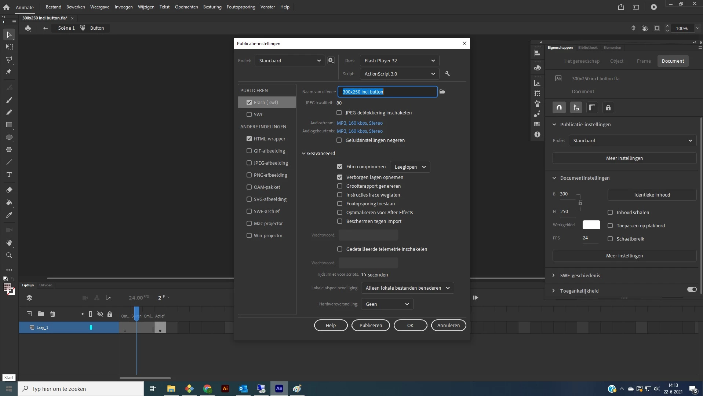
Task: Open Lokale afspeelbeveiliging dropdown
Action: tap(407, 288)
